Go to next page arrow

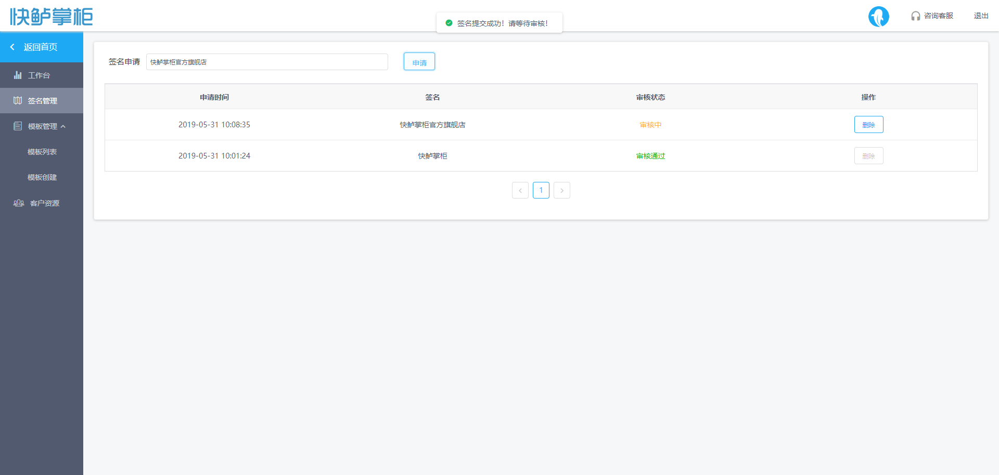coord(561,190)
